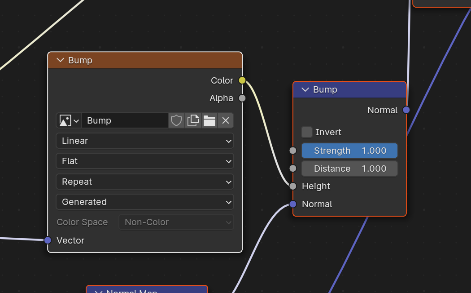Viewport: 471px width, 293px height.
Task: Click the Height input socket
Action: (x=293, y=186)
